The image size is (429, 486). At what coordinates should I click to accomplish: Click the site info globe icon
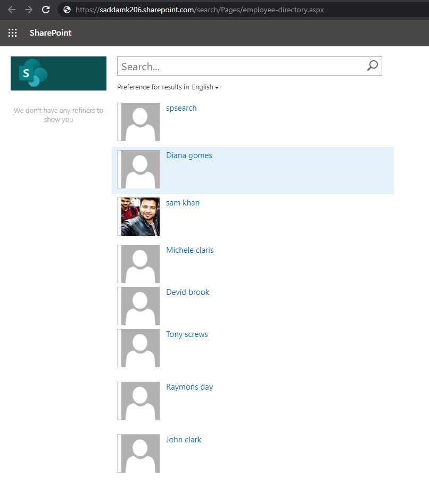[x=67, y=10]
